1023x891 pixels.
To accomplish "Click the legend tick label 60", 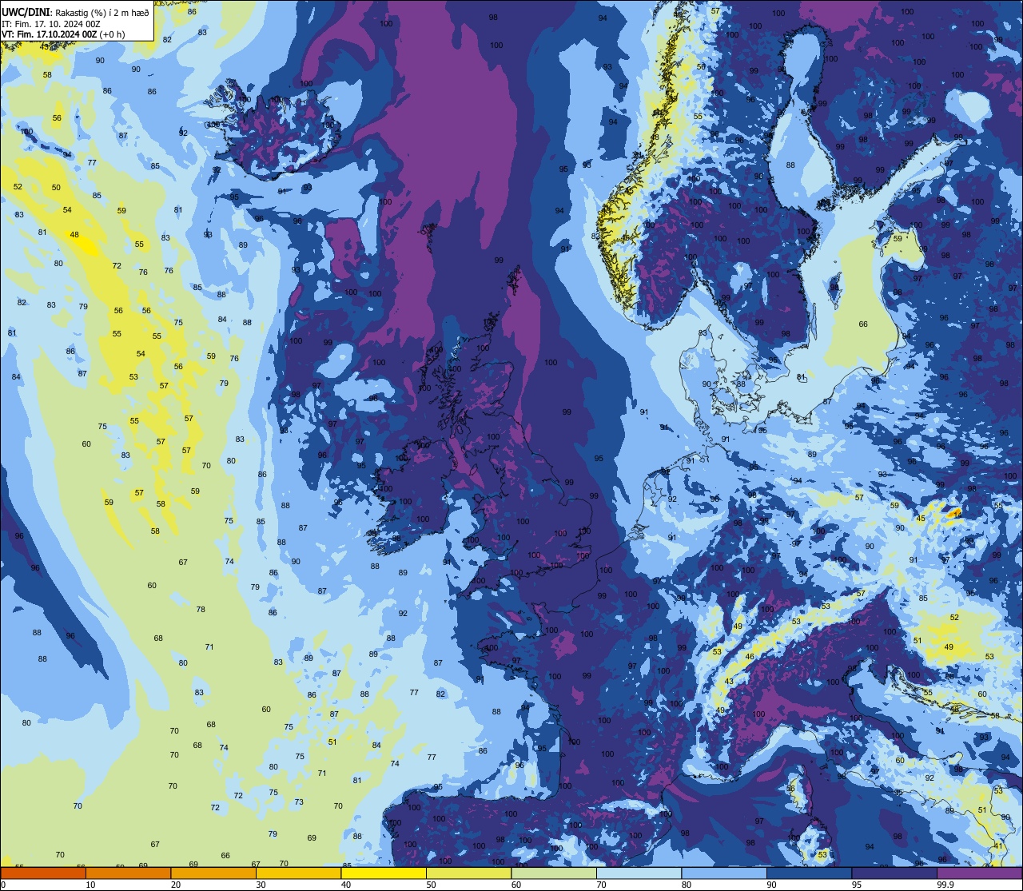I will pos(516,885).
